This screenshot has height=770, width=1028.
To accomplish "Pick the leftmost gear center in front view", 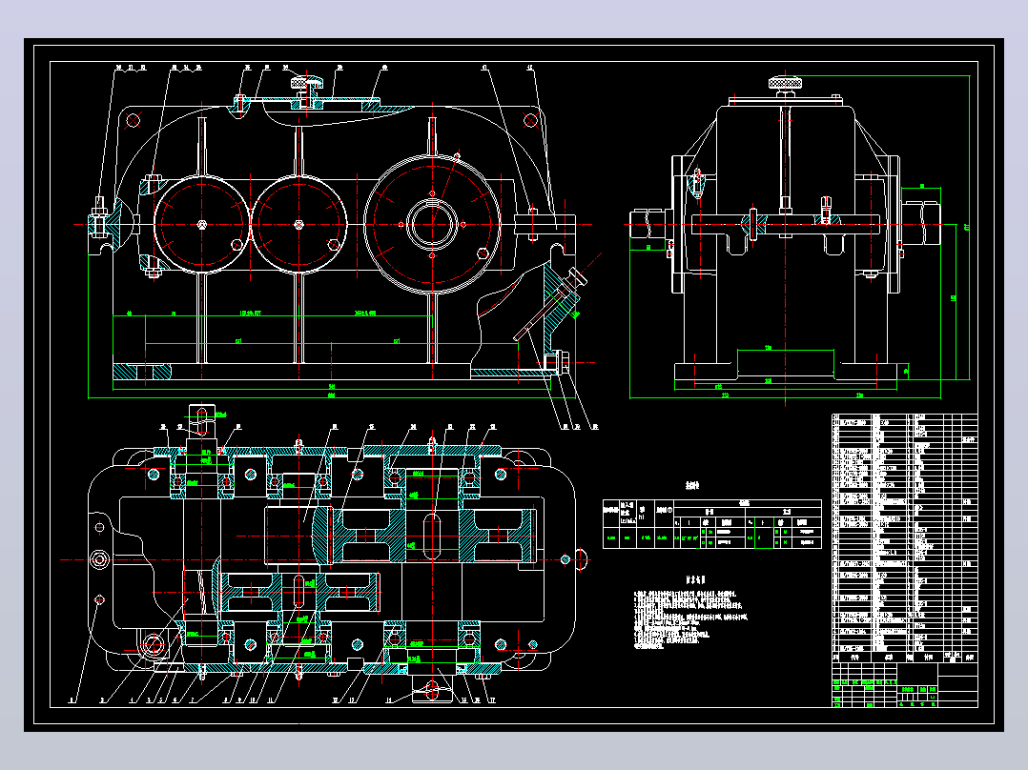I will click(202, 224).
